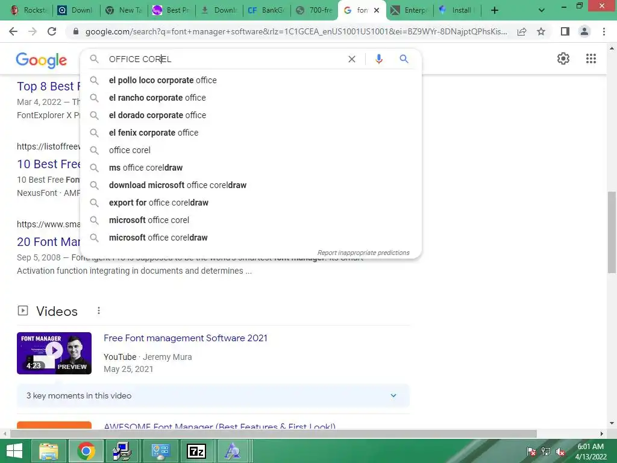Bookmark this page with the star
617x463 pixels.
541,31
